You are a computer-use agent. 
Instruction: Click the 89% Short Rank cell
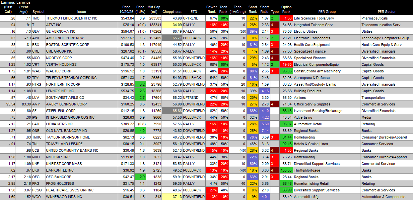pos(253,31)
